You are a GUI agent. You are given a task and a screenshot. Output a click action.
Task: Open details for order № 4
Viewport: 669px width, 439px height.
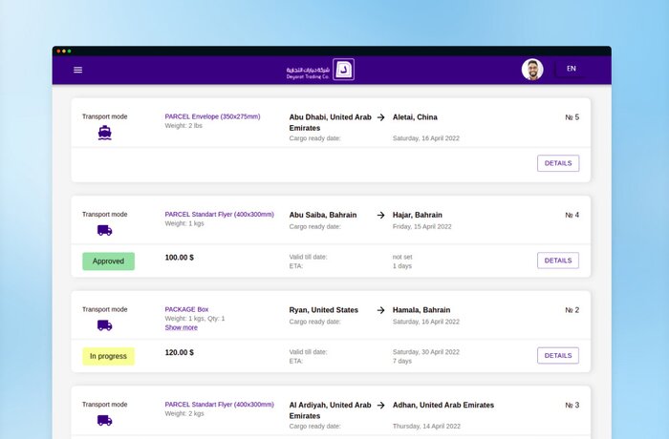coord(558,261)
